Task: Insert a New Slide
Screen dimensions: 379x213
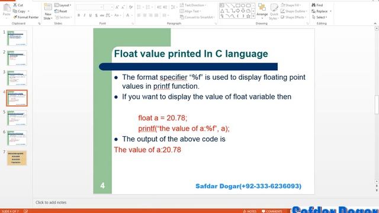Action: click(48, 12)
